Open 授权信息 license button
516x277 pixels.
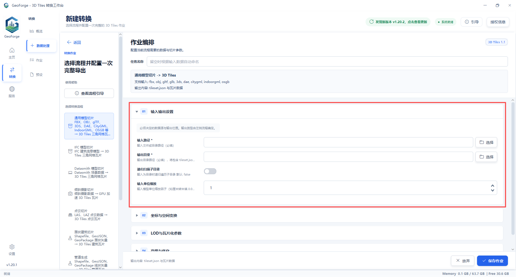(x=498, y=22)
